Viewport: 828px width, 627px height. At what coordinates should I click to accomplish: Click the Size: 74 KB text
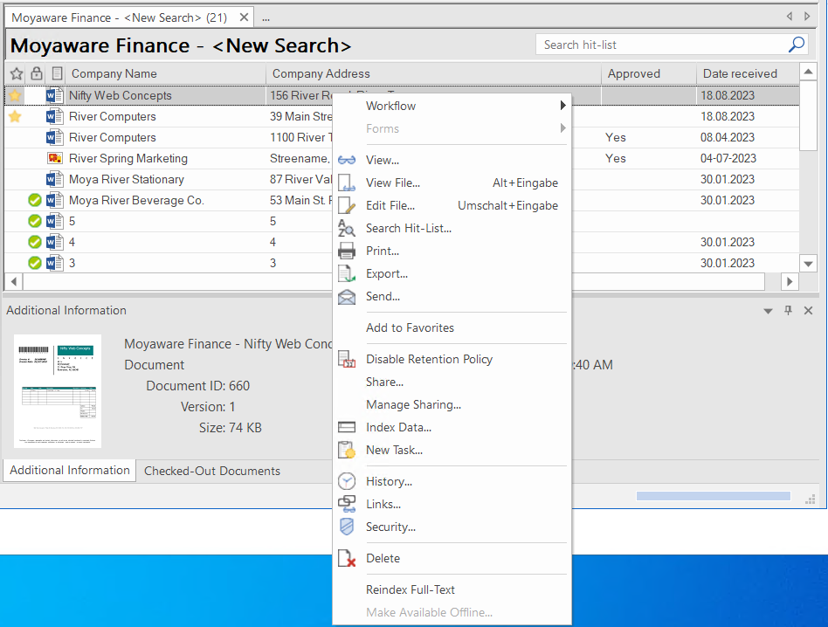pos(231,428)
